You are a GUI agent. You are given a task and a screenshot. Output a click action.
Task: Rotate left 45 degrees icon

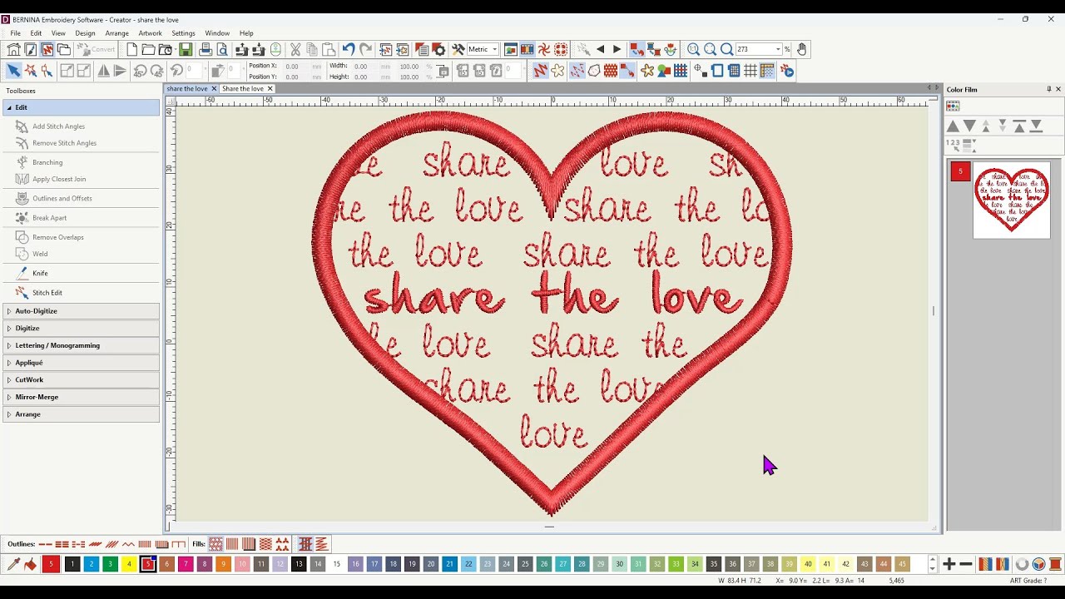140,71
